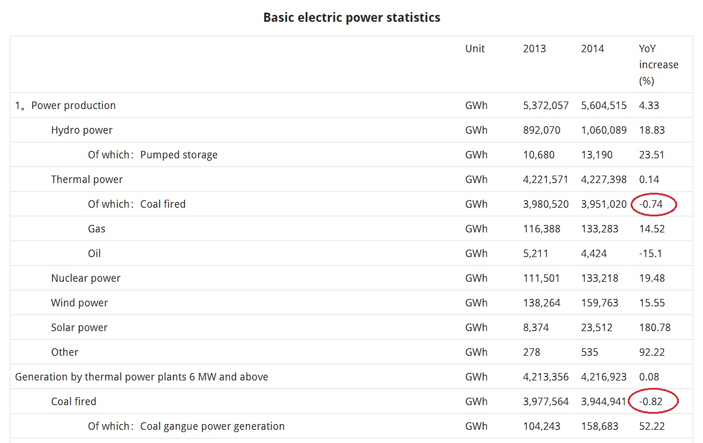
Task: Click the Gas row 2014 value 133,283
Action: pyautogui.click(x=600, y=229)
